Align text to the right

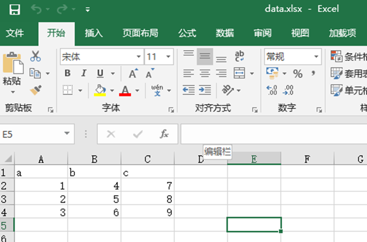tap(221, 73)
